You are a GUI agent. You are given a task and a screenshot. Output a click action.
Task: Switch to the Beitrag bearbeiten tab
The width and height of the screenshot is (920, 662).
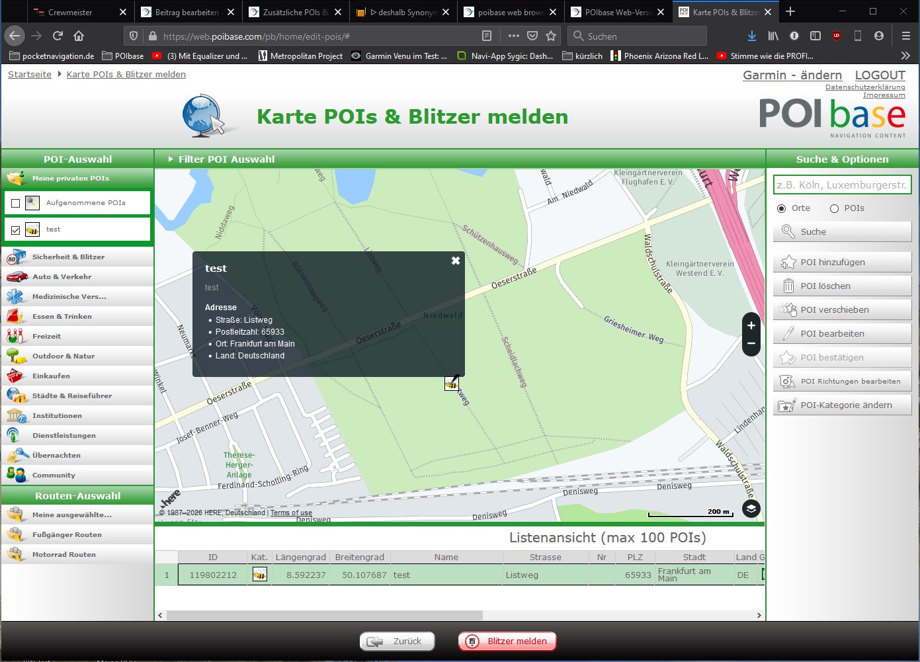point(187,12)
